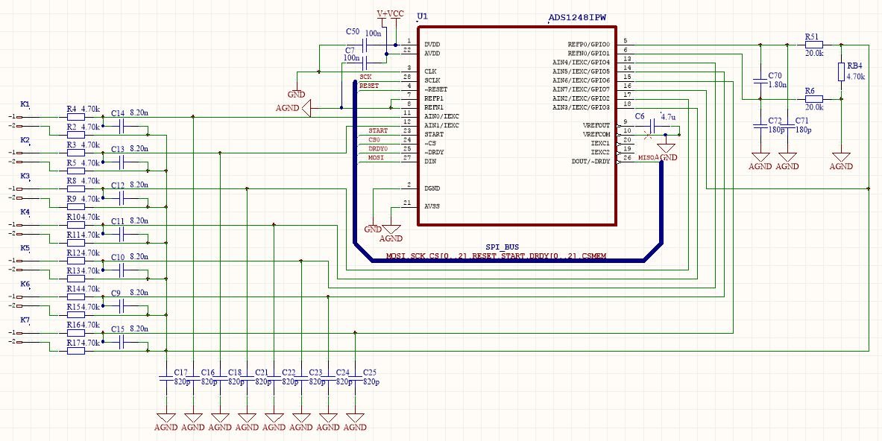Screen dimensions: 882x441
Task: Select resistor R6 20.0k symbol
Action: point(814,98)
